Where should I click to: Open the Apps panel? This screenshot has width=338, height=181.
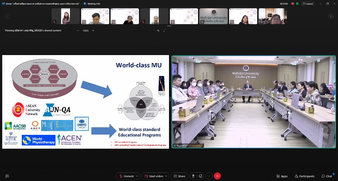coord(282,176)
